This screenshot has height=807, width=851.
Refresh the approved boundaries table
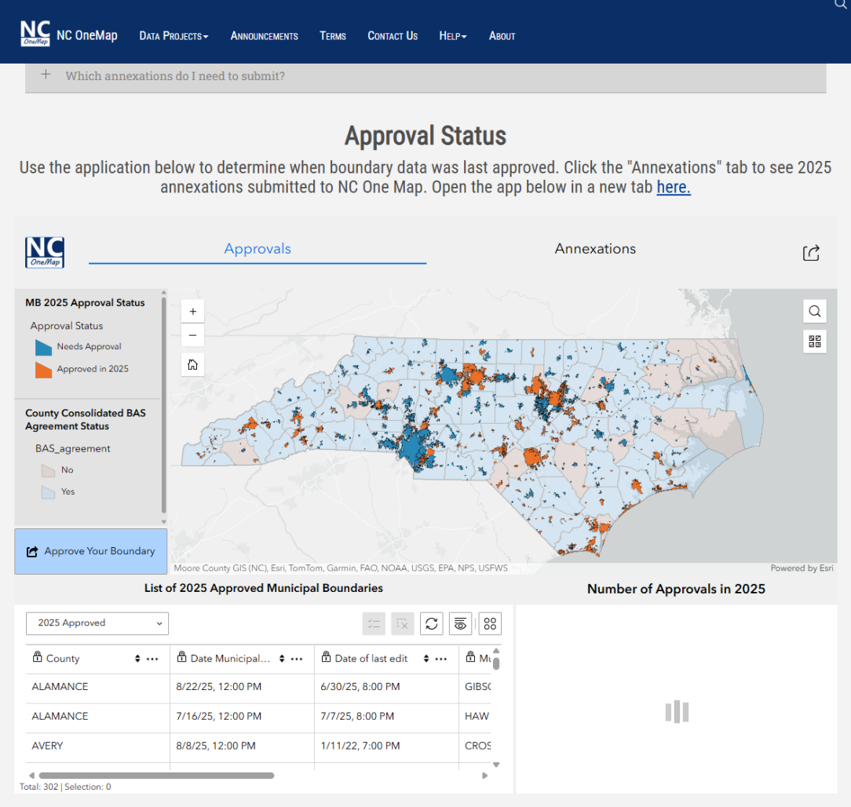pos(431,623)
